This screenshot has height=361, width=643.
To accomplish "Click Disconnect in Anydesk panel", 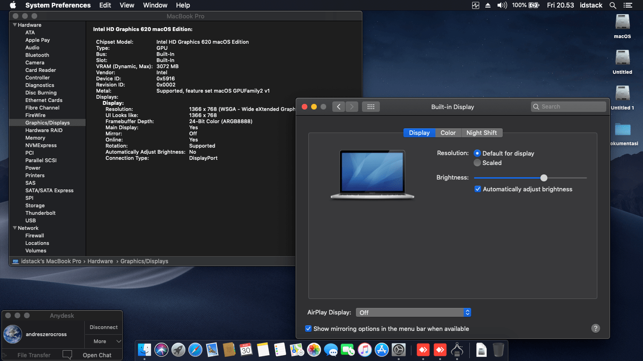I will click(104, 327).
